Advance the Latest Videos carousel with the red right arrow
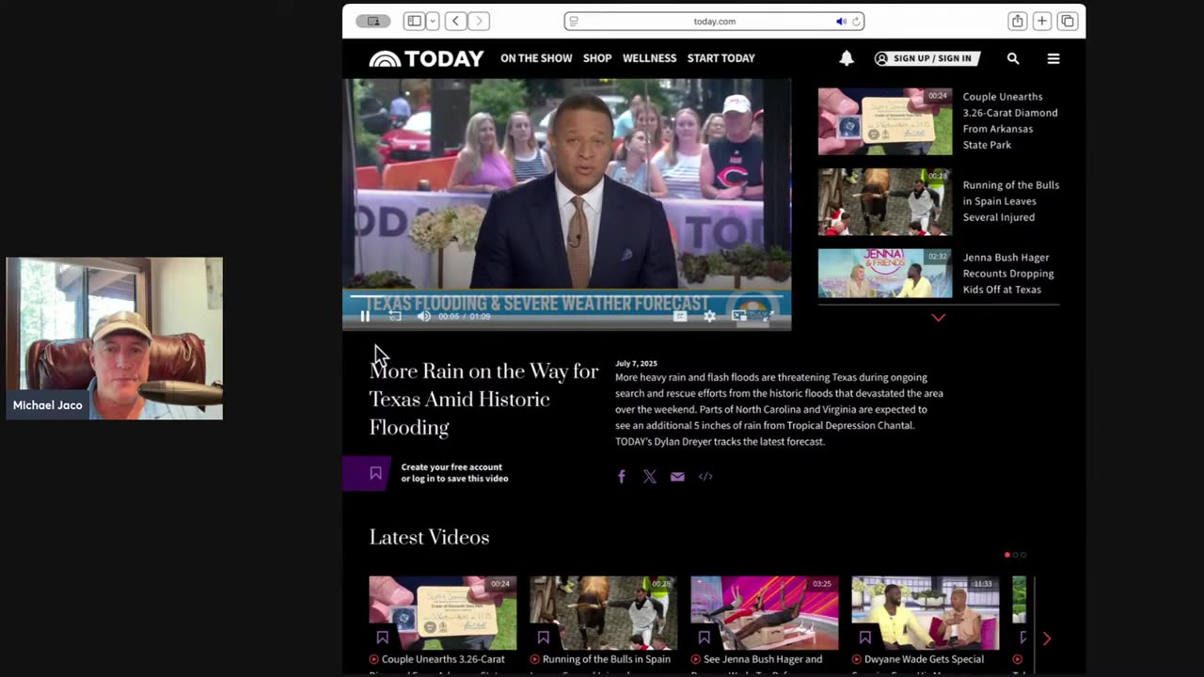Image resolution: width=1204 pixels, height=677 pixels. point(1047,638)
